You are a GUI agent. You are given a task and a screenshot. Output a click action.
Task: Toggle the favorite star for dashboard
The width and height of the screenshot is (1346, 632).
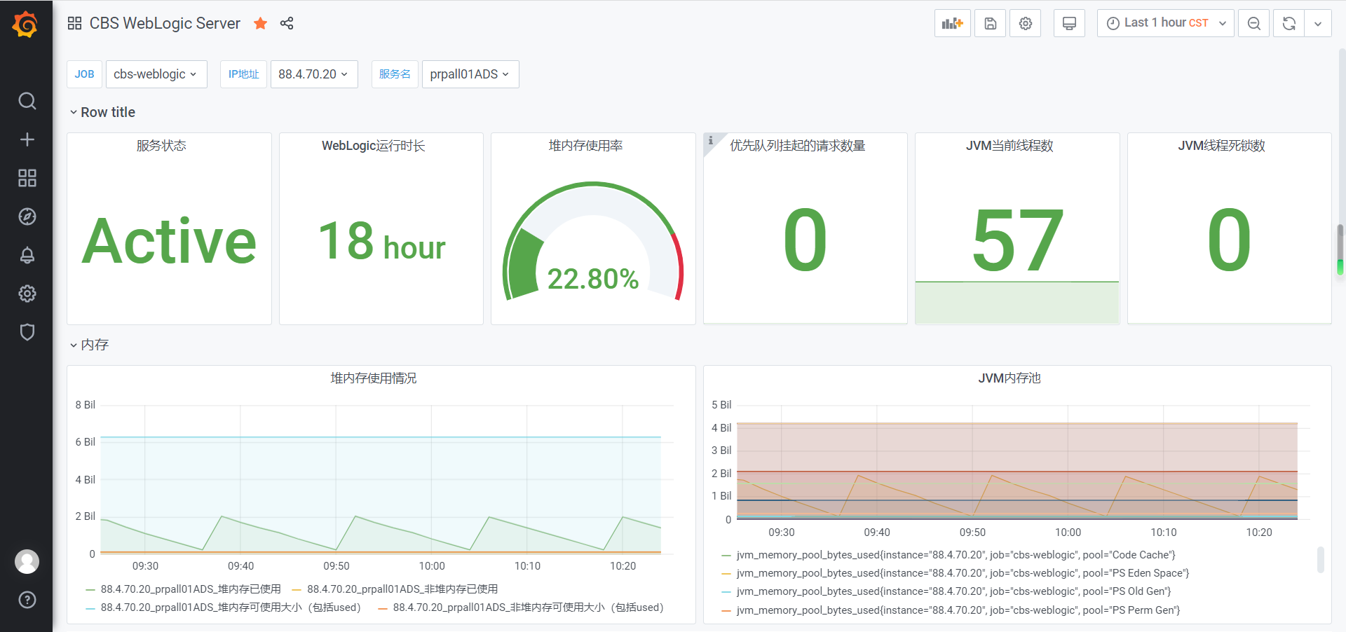click(x=260, y=23)
